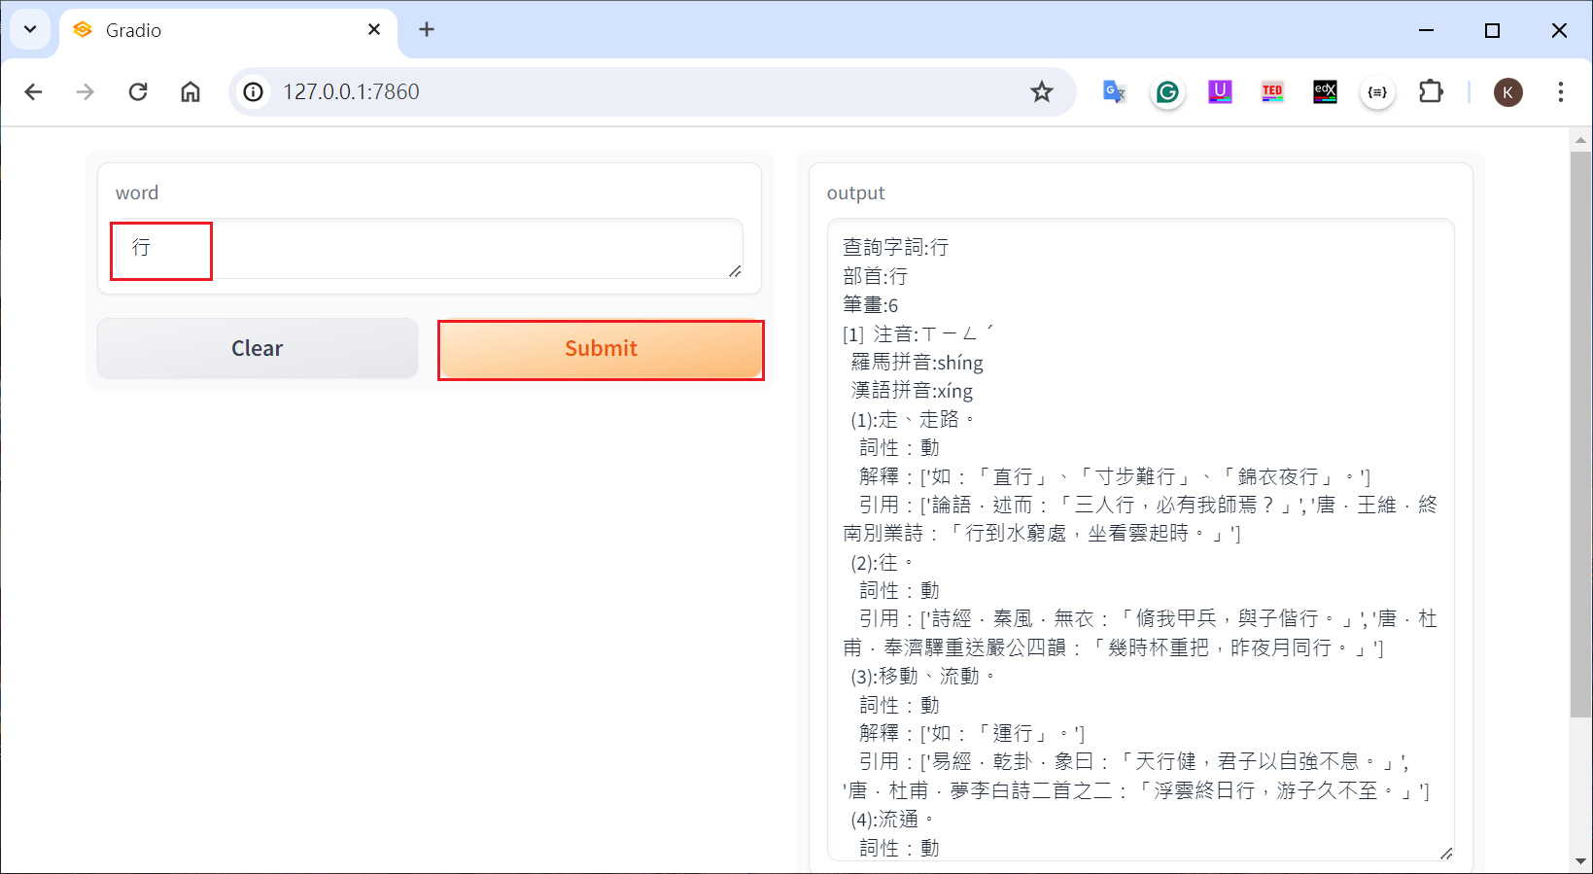
Task: Reload the page with the refresh icon
Action: [138, 91]
